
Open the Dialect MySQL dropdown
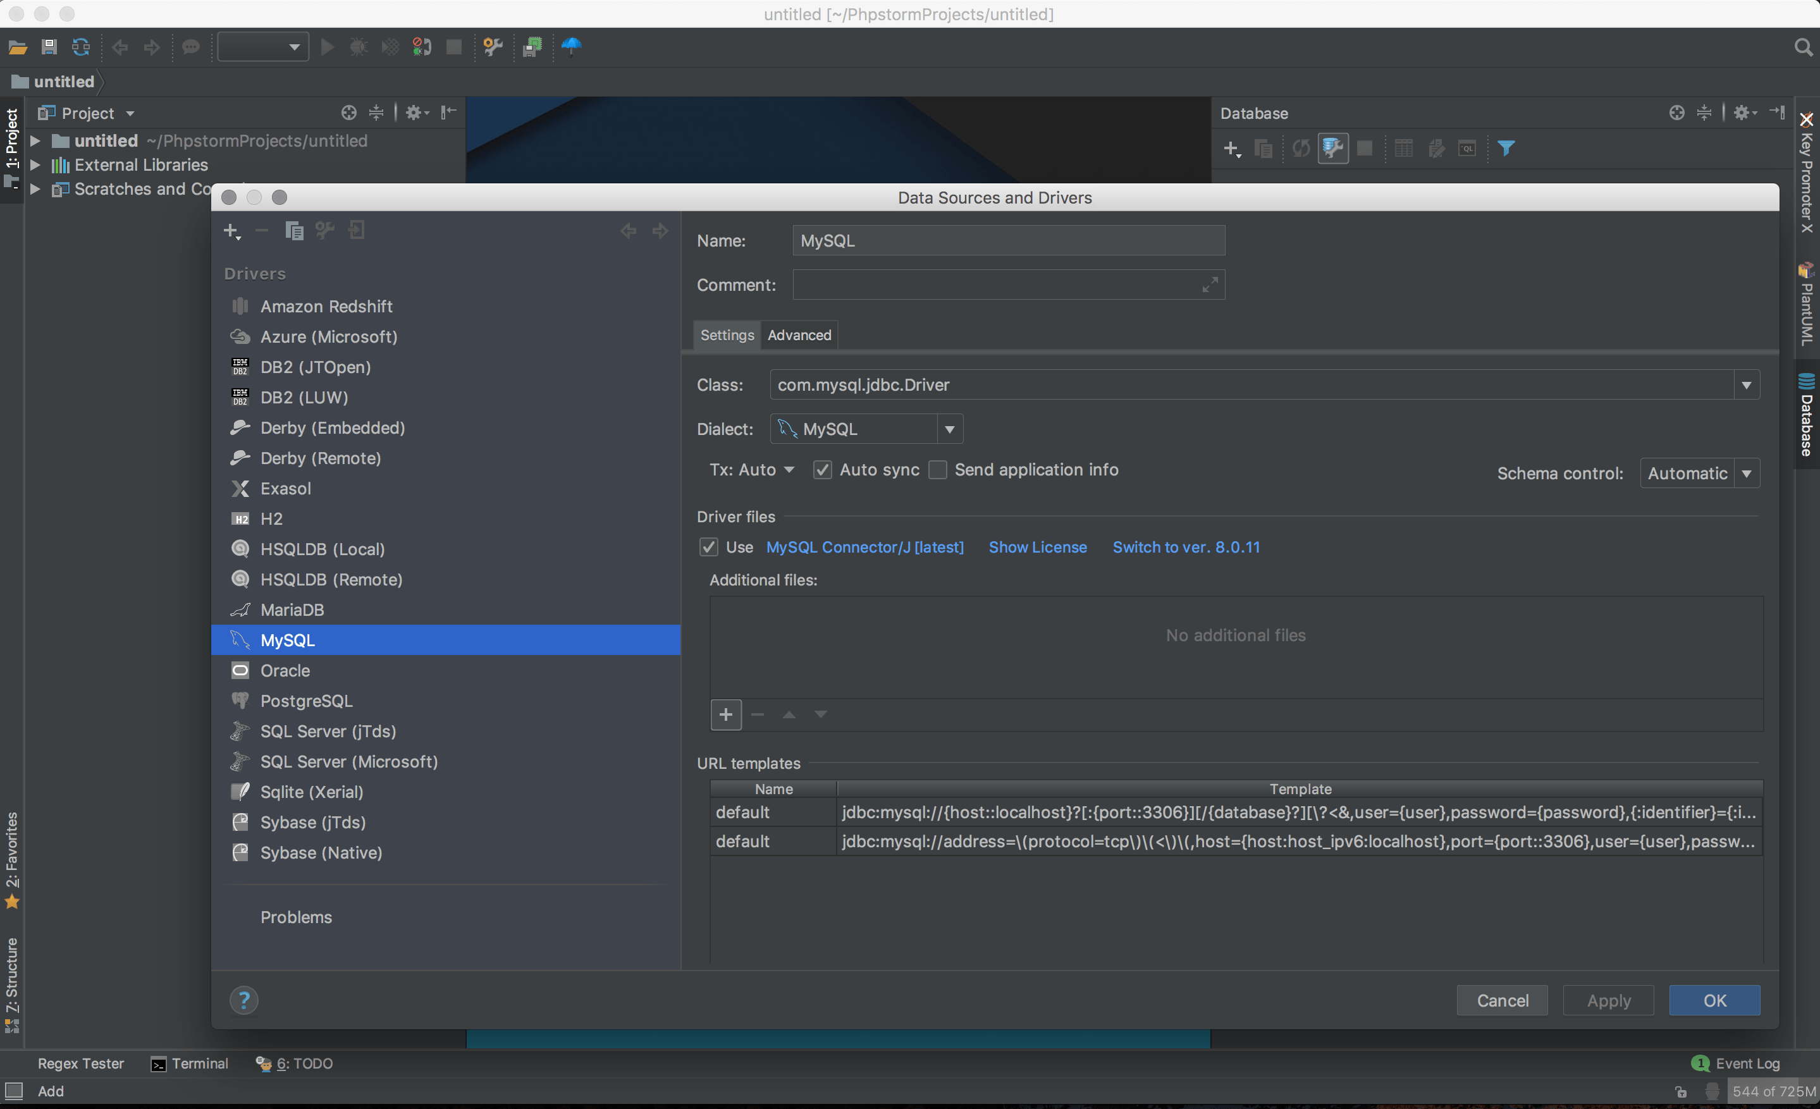tap(866, 429)
